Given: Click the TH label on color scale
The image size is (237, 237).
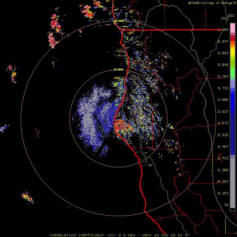Looking at the screenshot, I should [226, 205].
